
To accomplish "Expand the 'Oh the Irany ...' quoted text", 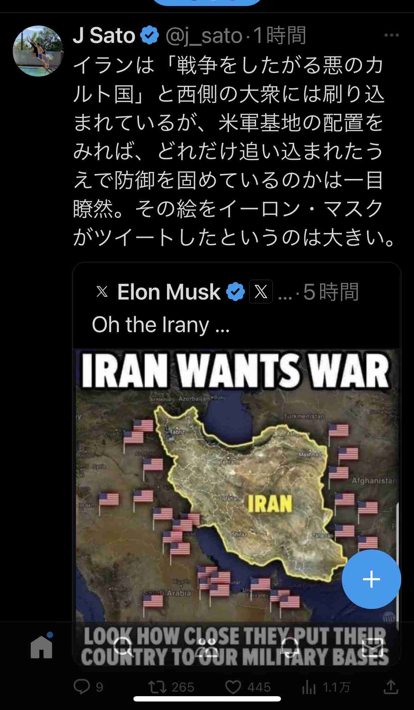I will (161, 325).
